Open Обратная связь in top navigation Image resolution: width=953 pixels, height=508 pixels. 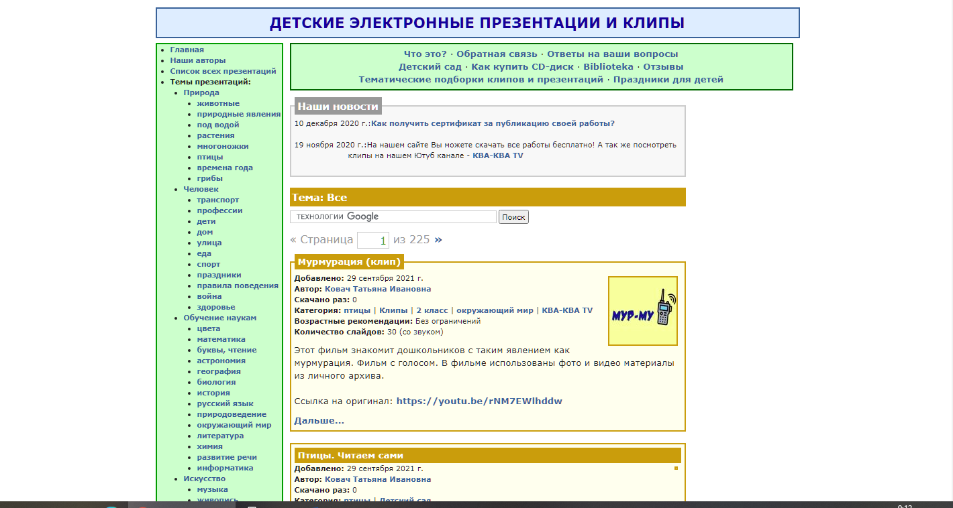(x=497, y=54)
